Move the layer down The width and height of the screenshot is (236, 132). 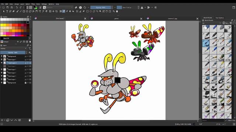coord(11,120)
